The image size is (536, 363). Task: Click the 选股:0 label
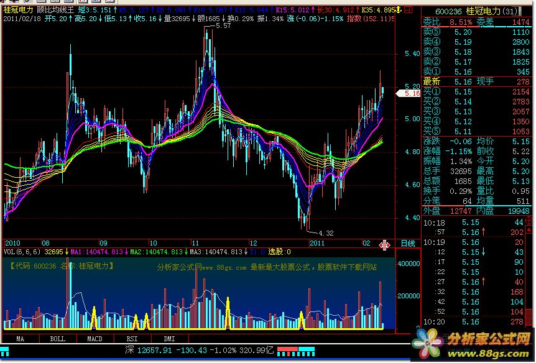click(x=279, y=252)
